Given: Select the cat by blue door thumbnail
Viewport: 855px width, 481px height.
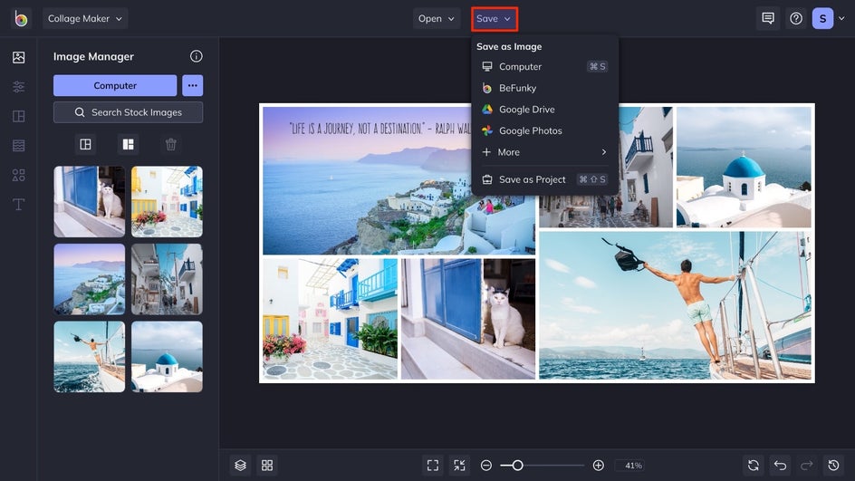Looking at the screenshot, I should click(90, 202).
